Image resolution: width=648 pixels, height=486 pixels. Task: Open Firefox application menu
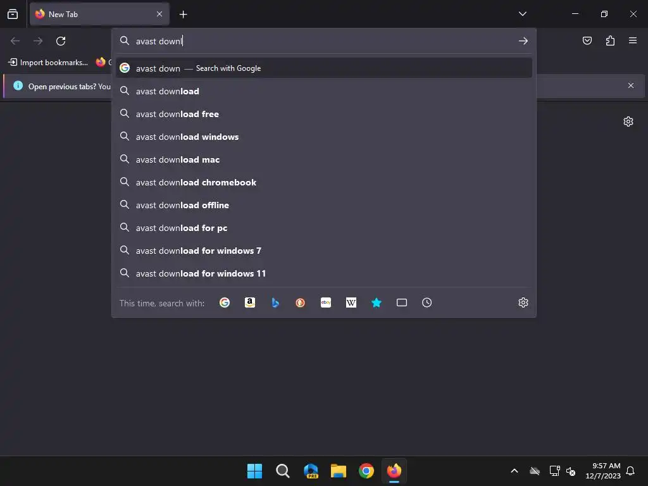click(x=633, y=40)
